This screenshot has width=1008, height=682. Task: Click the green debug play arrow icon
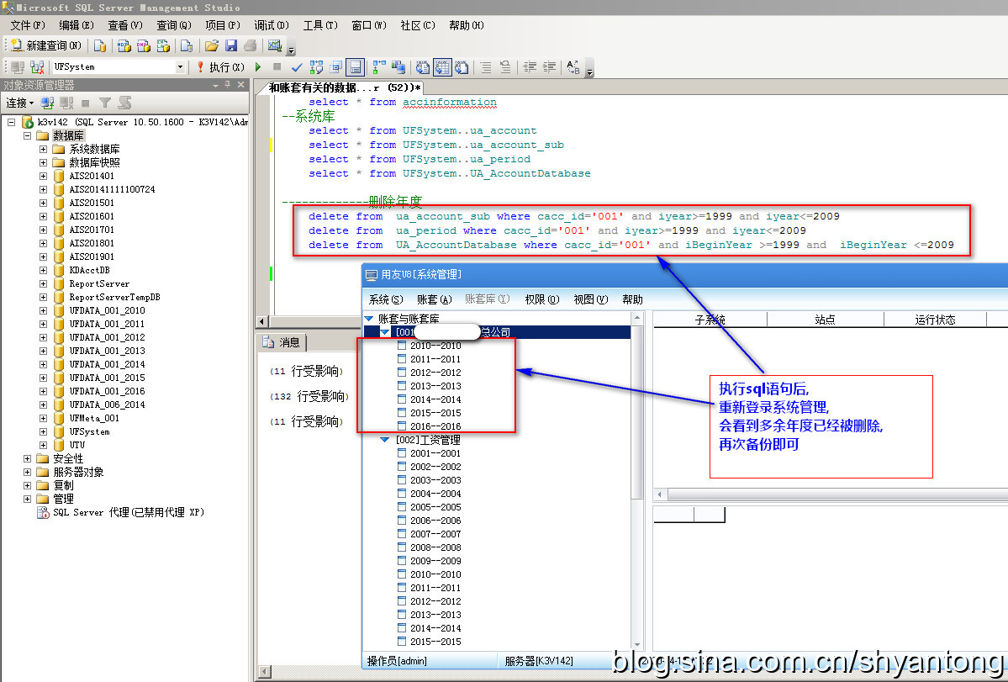[257, 66]
